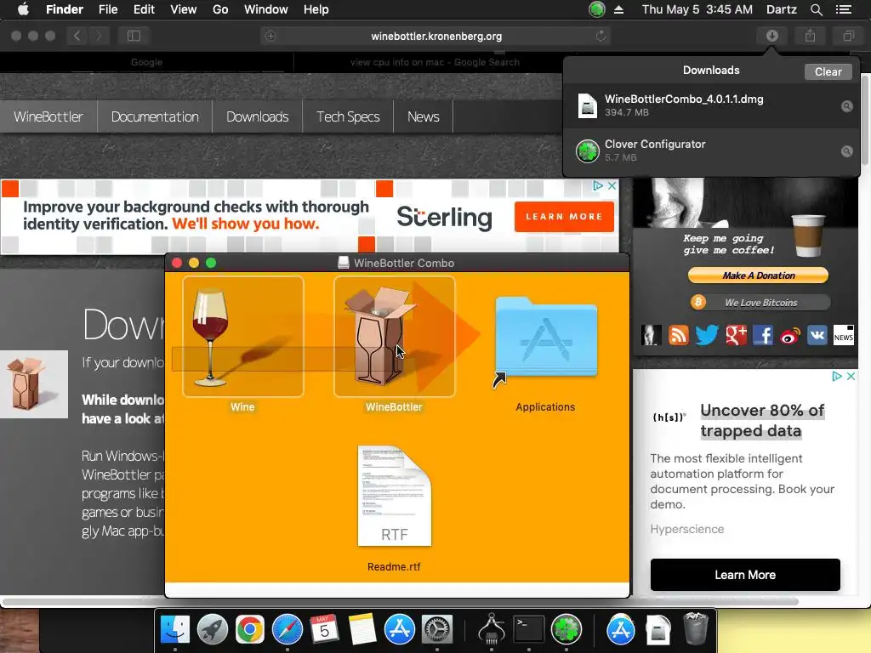Click WineBottlerCombo_4.0.1.1.dmg download entry
Viewport: 871px width, 653px height.
(x=711, y=106)
